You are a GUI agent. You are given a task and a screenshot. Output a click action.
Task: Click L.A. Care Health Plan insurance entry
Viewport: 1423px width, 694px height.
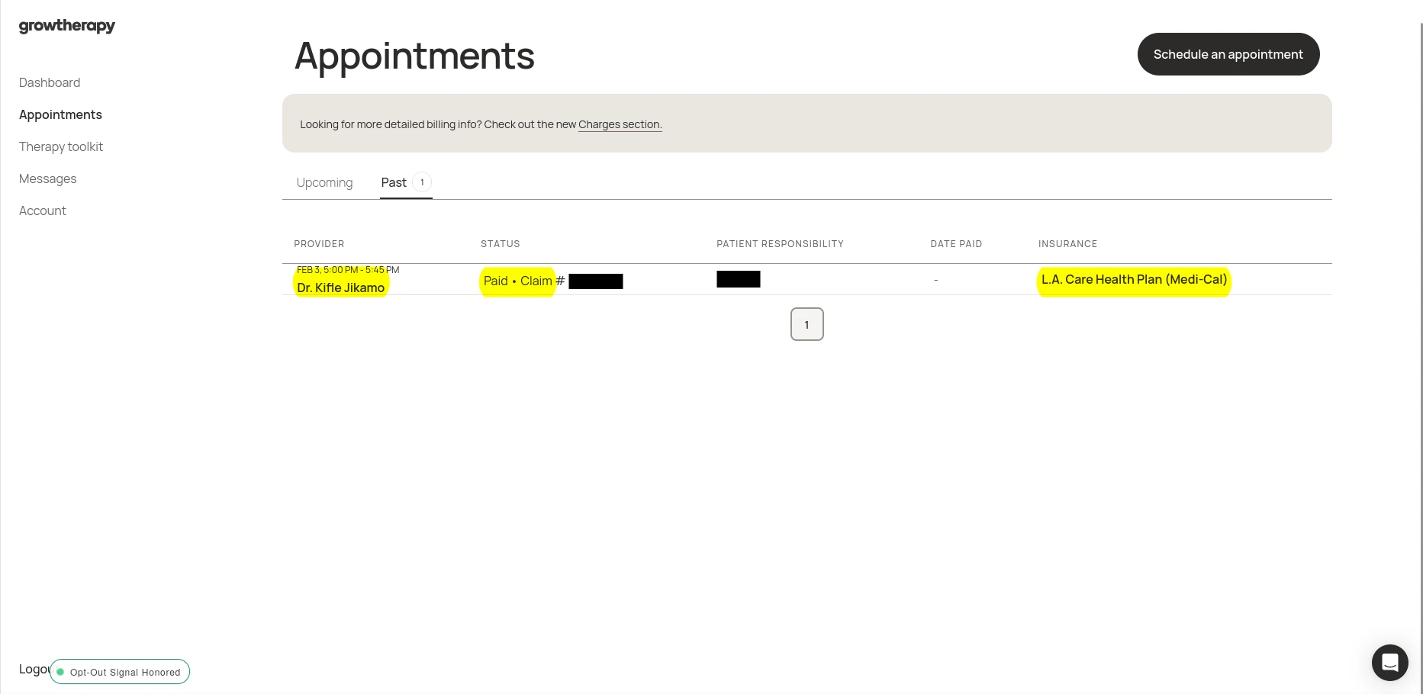pos(1134,279)
